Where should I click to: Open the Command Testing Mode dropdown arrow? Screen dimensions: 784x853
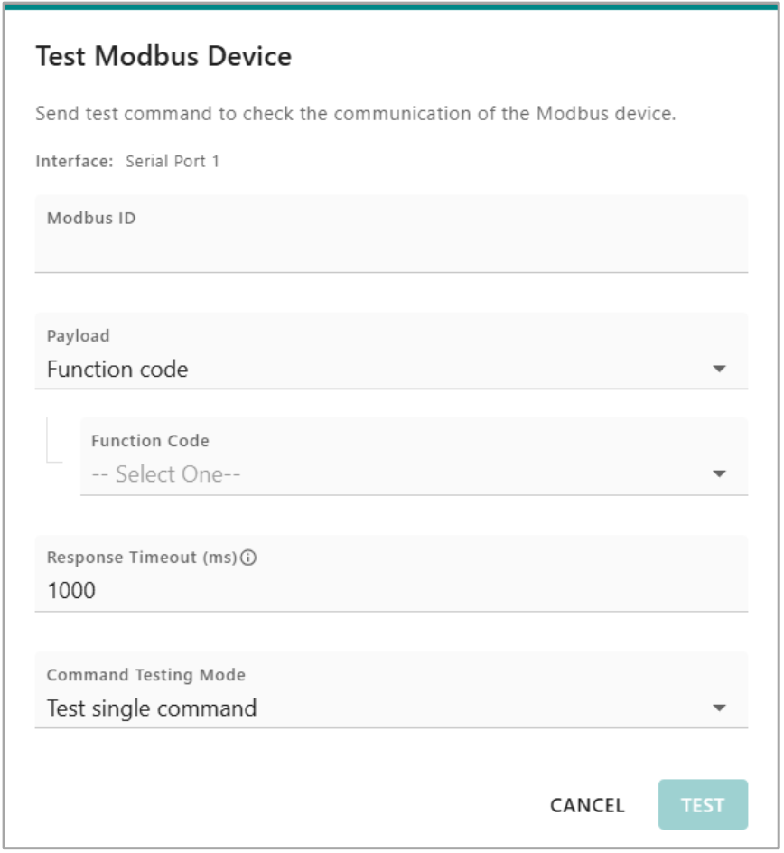click(x=719, y=708)
